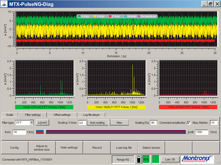
Task: Toggle Module series in the chart legend
Action: tap(130, 16)
